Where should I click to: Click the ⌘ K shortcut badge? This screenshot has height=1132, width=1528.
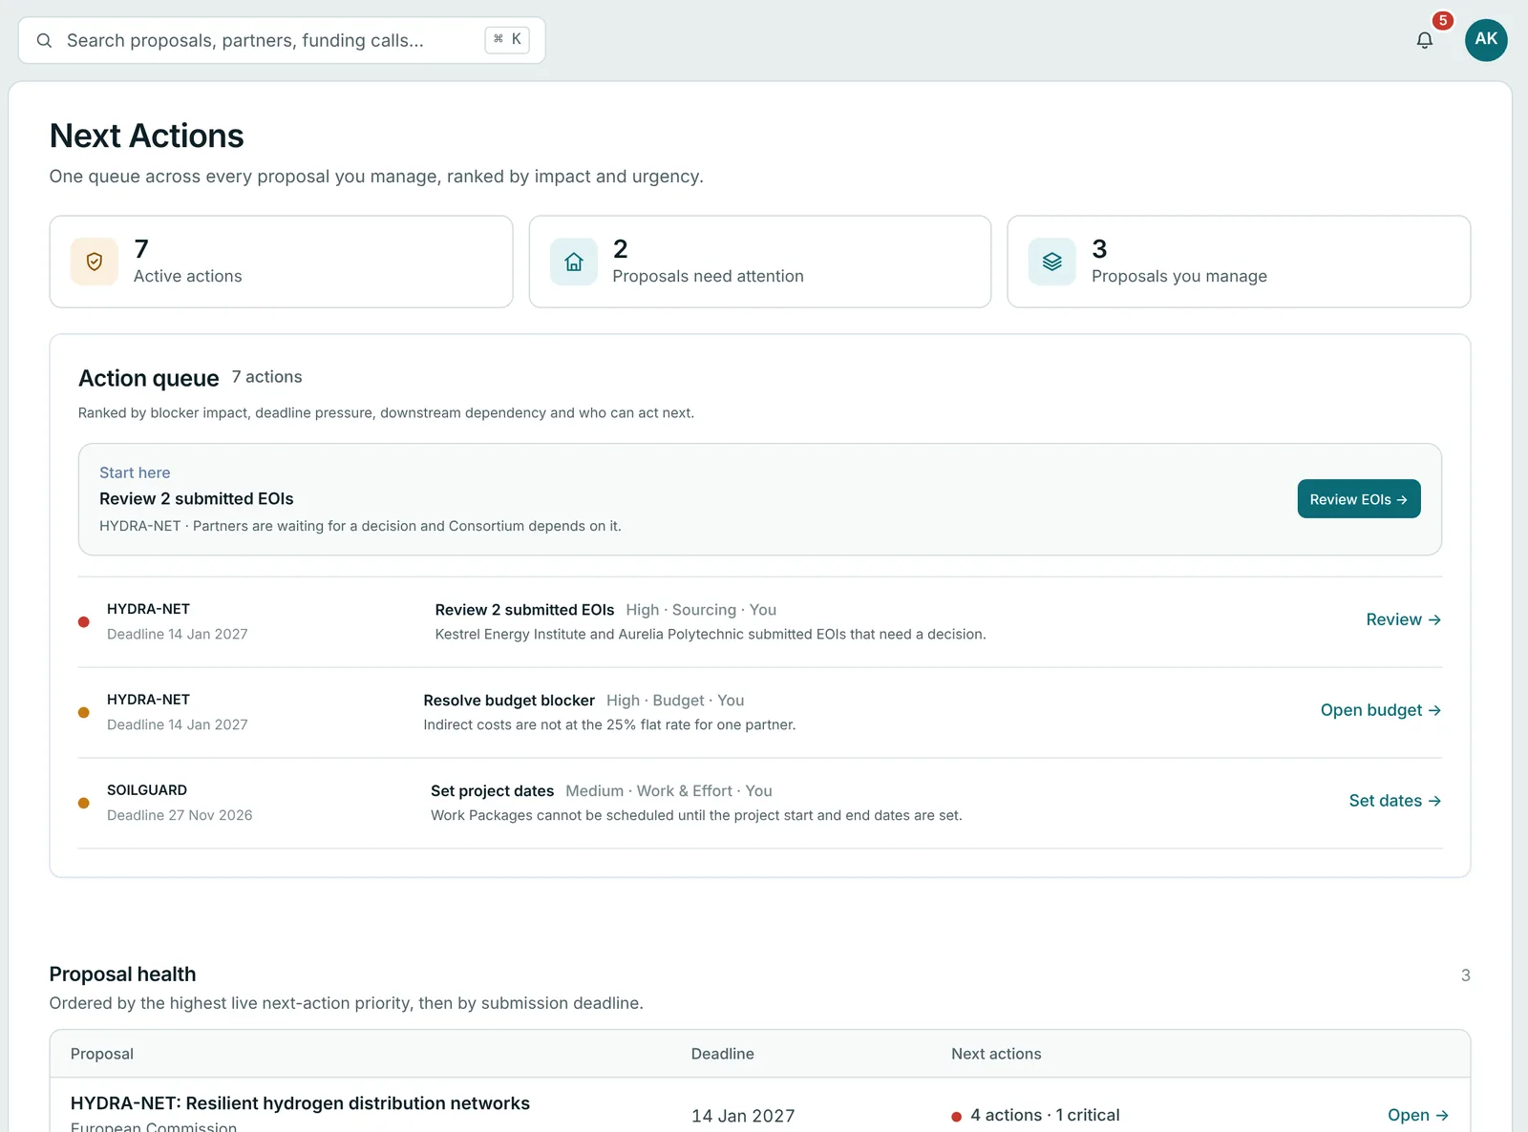[507, 39]
